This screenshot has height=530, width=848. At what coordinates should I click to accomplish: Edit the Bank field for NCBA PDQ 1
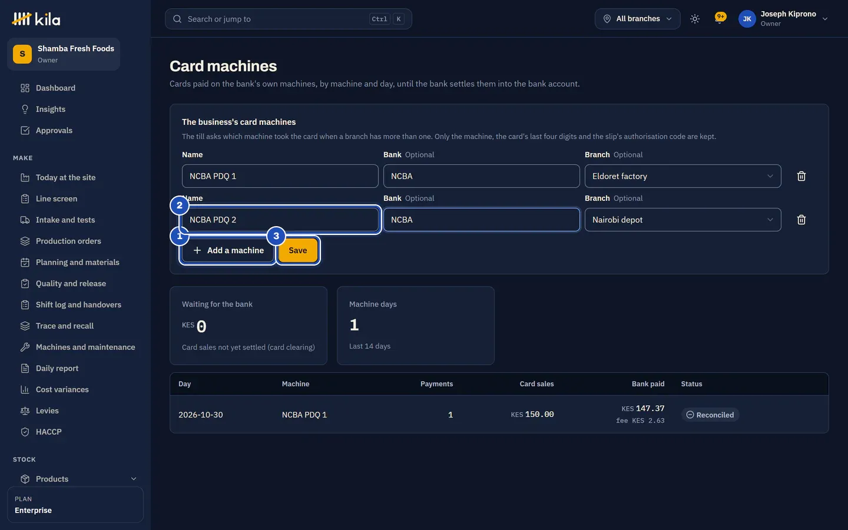pyautogui.click(x=482, y=176)
